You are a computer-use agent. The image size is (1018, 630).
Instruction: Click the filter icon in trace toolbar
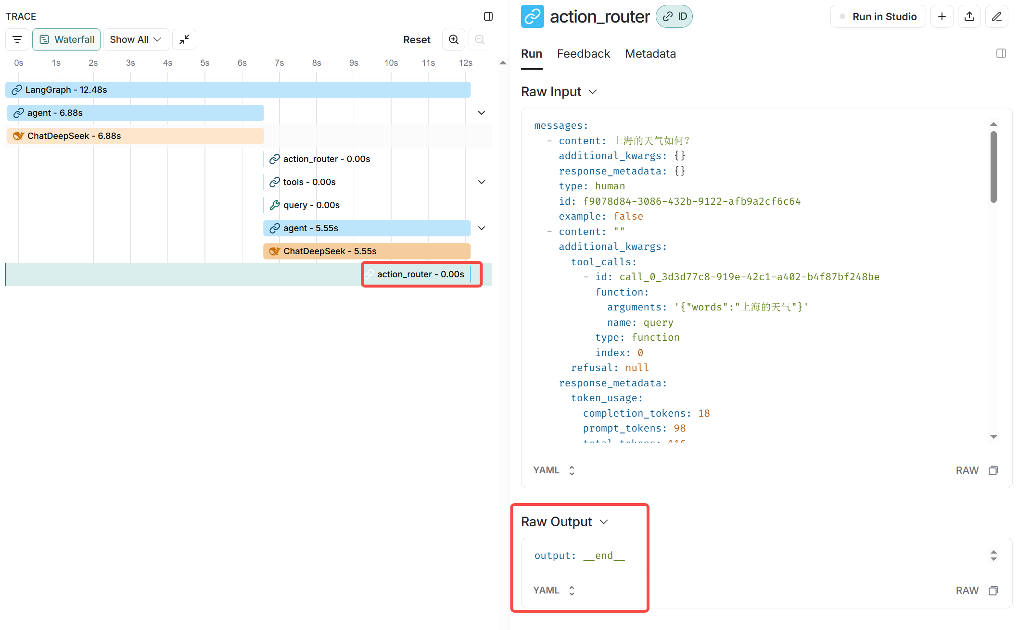pos(17,39)
